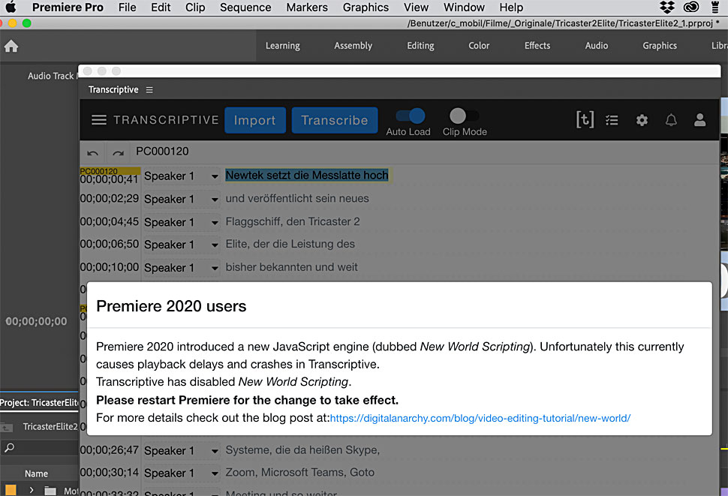
Task: Click the PC000120 clip name label
Action: click(163, 152)
